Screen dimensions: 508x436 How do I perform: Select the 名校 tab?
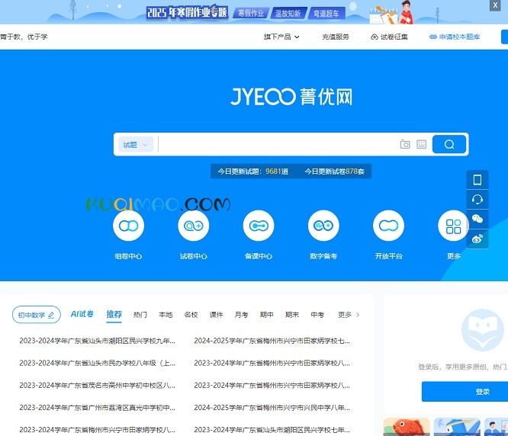(191, 315)
